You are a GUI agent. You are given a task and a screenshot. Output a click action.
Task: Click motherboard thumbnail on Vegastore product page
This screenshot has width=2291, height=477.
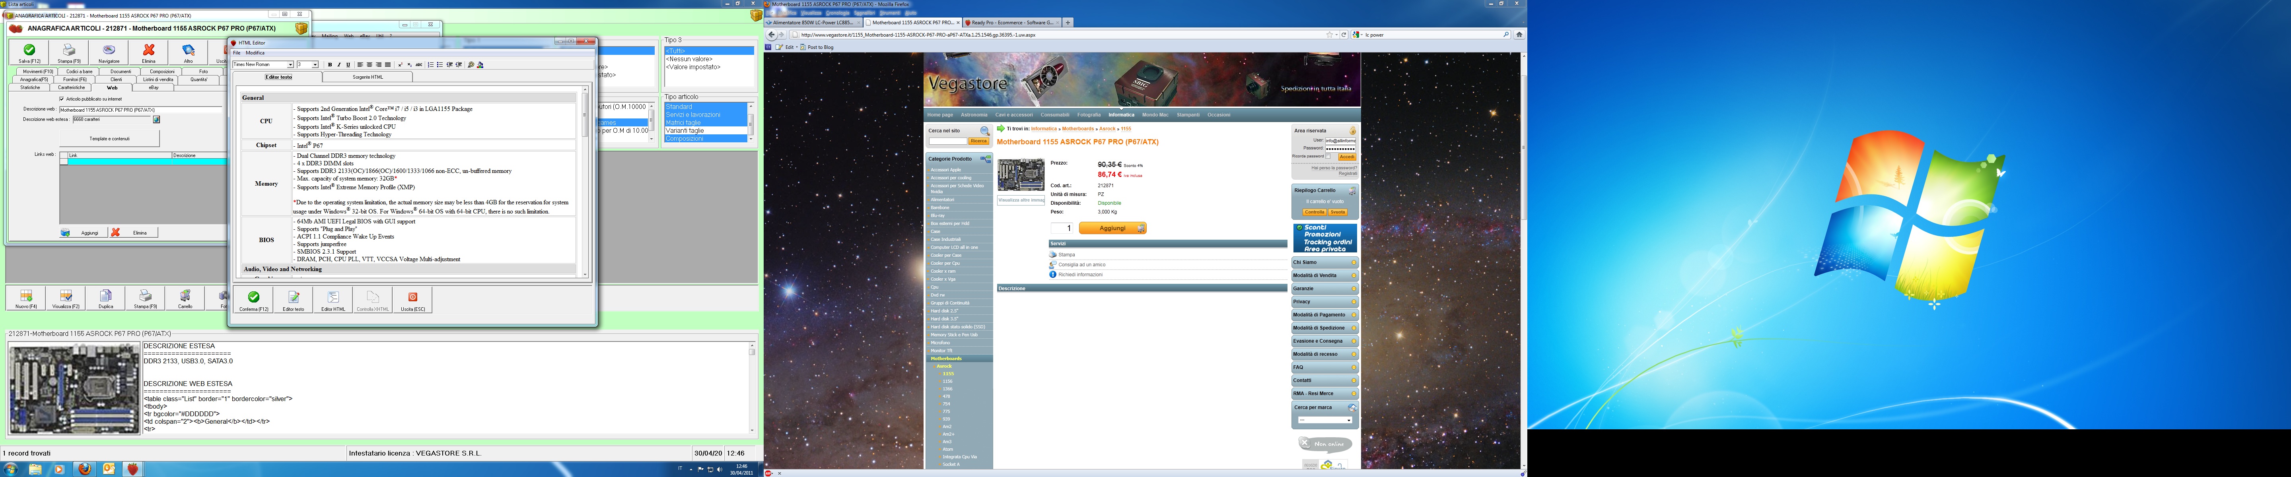[1020, 175]
